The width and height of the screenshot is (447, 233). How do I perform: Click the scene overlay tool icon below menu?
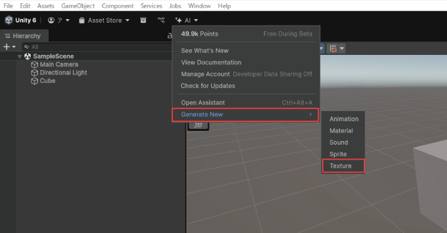point(199,125)
